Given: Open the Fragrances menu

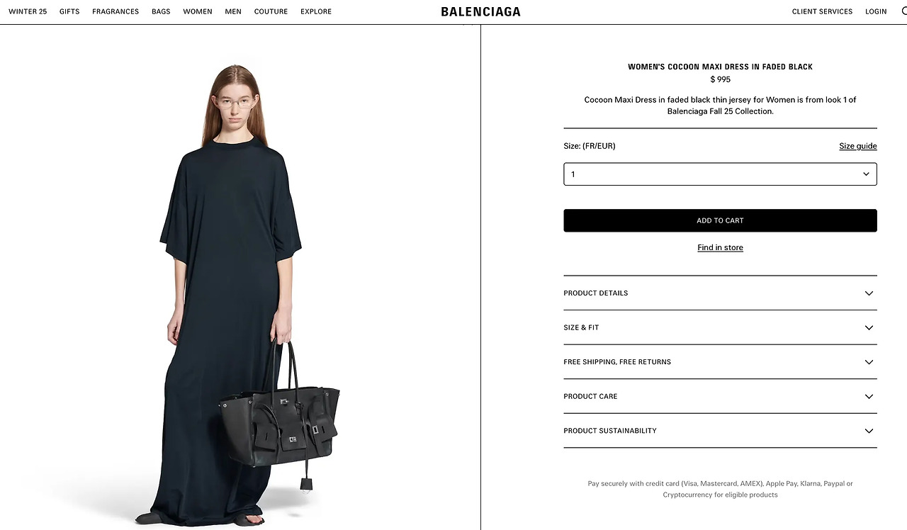Looking at the screenshot, I should 116,11.
